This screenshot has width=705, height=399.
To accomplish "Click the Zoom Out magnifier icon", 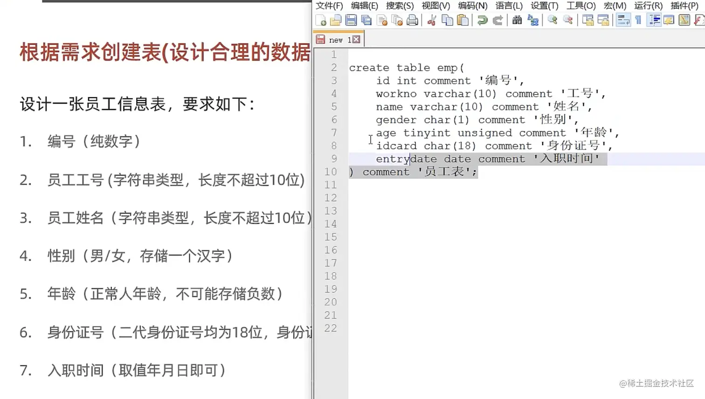I will click(x=568, y=20).
